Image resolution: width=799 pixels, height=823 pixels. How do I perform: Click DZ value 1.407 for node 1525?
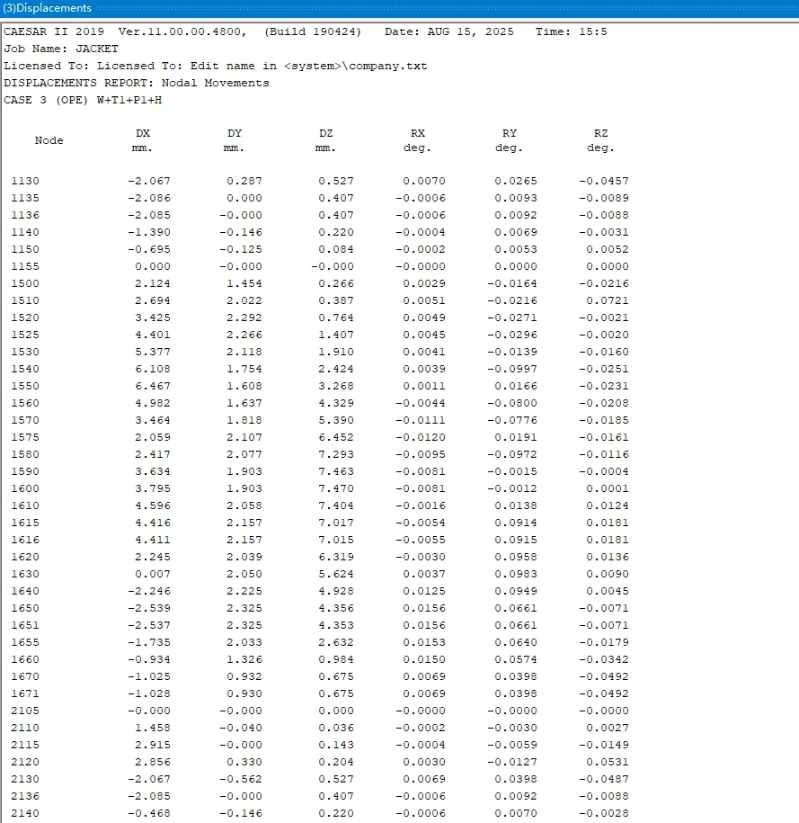pos(336,335)
